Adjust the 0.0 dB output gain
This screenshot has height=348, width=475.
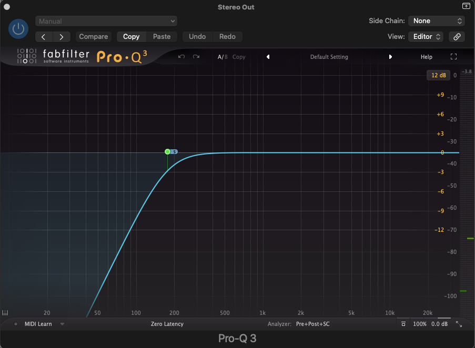439,324
